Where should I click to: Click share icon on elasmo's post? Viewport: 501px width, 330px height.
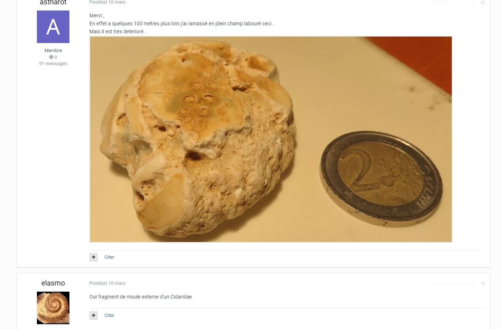483,283
